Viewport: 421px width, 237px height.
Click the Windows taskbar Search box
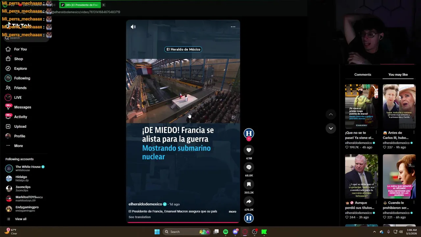(x=187, y=232)
